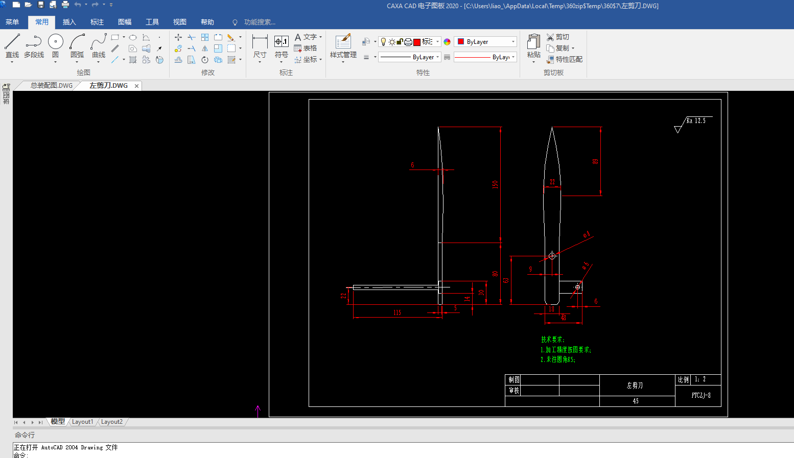The image size is (794, 458).
Task: Open the 符号 symbol annotation tool
Action: point(282,47)
